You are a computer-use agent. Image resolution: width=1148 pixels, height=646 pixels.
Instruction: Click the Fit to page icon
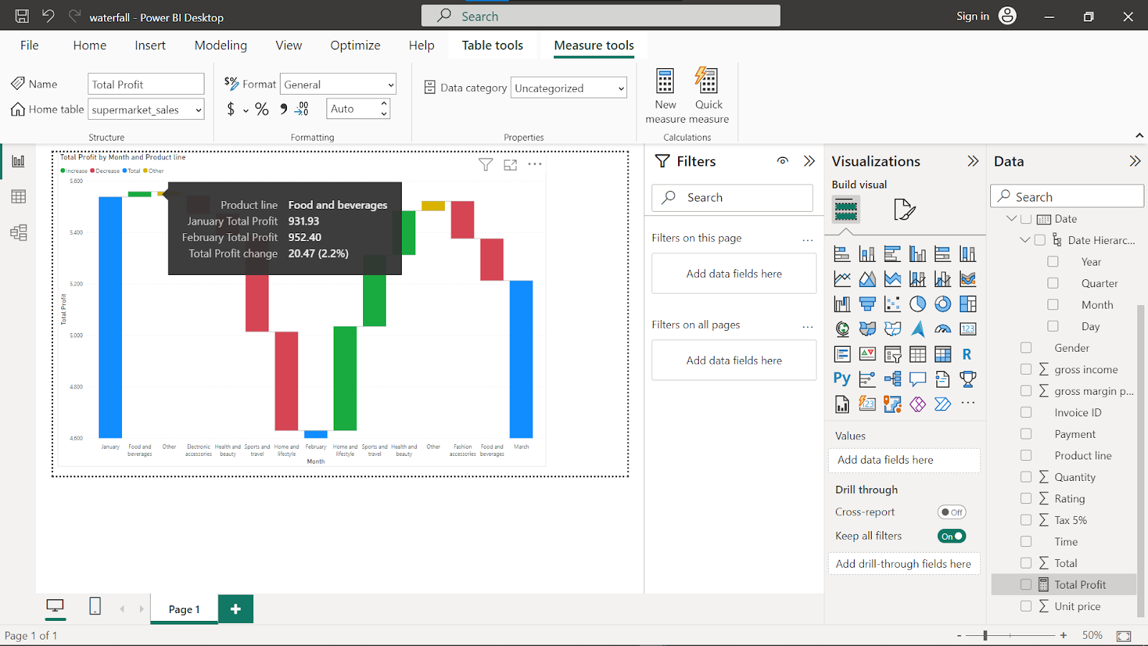point(1124,636)
